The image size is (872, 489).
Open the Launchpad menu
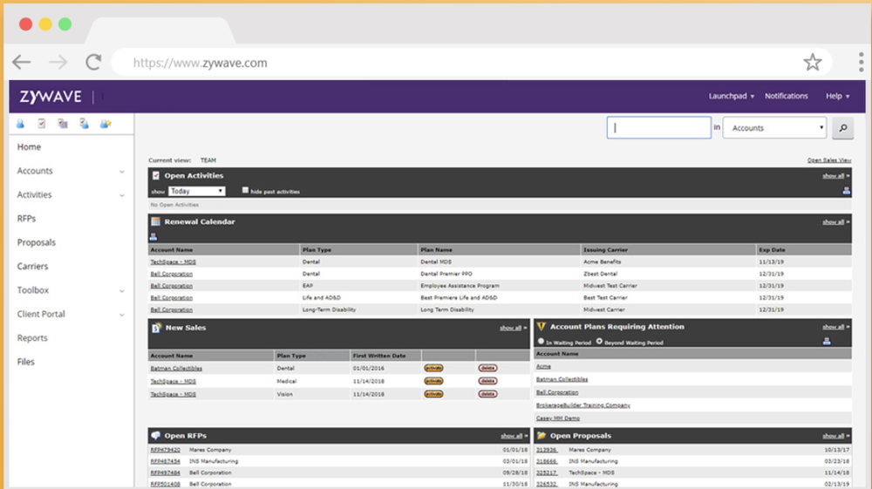[731, 96]
